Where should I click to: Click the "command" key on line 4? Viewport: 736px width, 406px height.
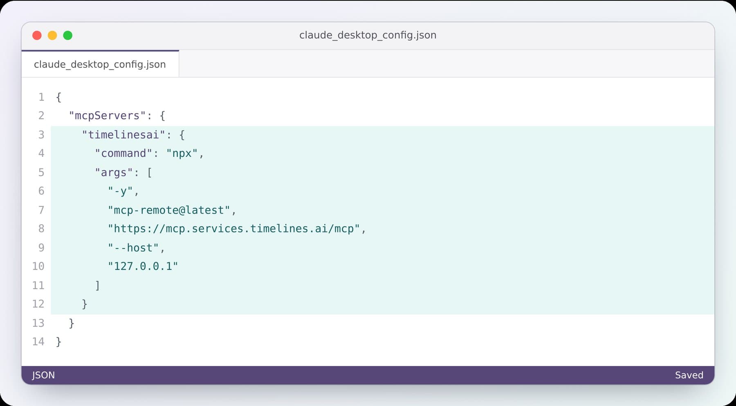[x=123, y=153]
